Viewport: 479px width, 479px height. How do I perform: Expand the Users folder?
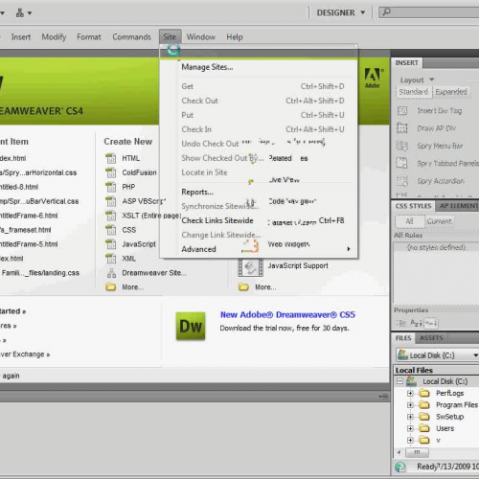410,428
